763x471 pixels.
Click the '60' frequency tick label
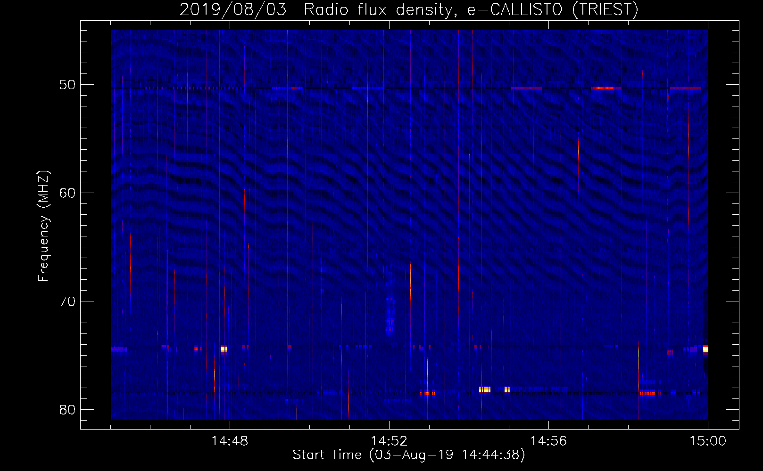coord(67,193)
